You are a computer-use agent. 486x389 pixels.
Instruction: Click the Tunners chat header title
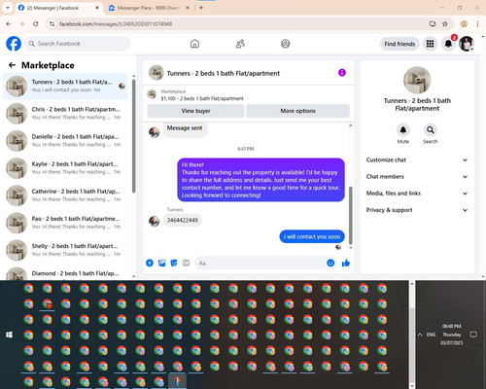pyautogui.click(x=224, y=73)
